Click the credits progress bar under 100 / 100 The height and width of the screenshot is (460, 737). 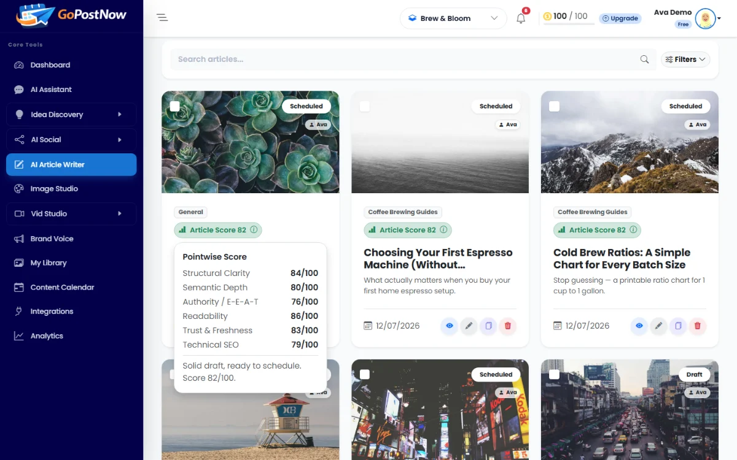(x=569, y=24)
